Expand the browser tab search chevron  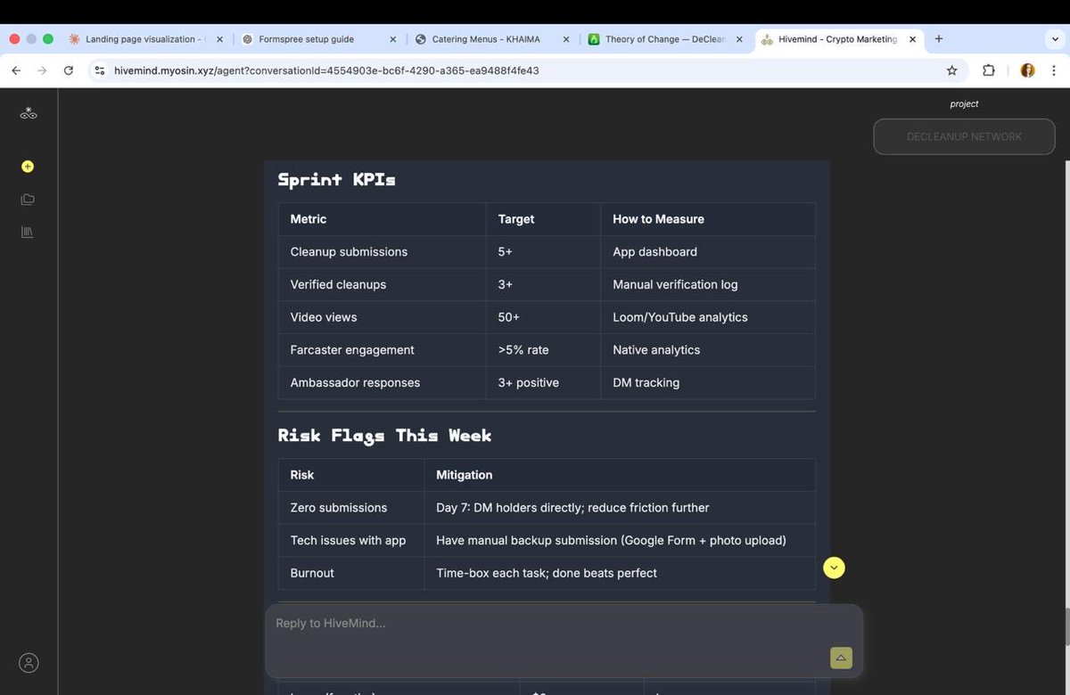pyautogui.click(x=1055, y=39)
